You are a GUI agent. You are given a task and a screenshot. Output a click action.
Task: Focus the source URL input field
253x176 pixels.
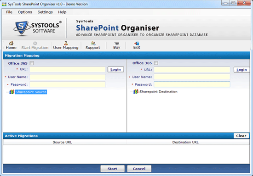(68, 69)
